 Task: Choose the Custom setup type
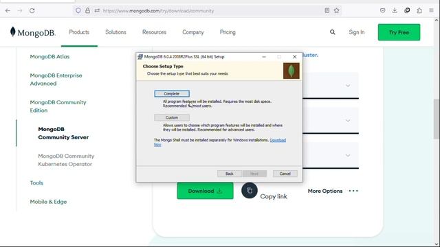pos(172,117)
